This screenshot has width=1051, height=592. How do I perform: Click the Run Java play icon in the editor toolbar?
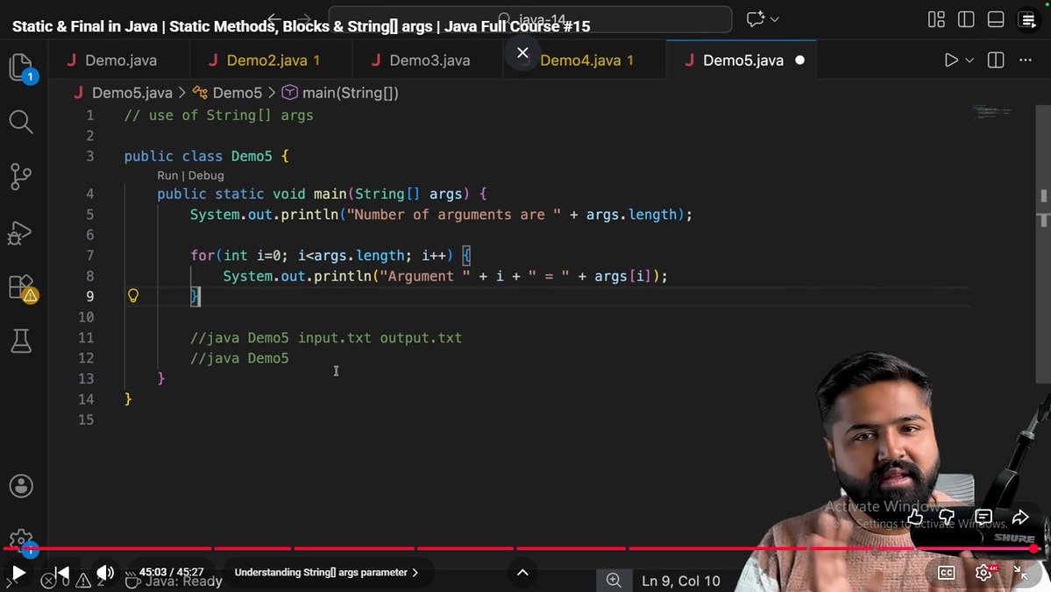950,60
